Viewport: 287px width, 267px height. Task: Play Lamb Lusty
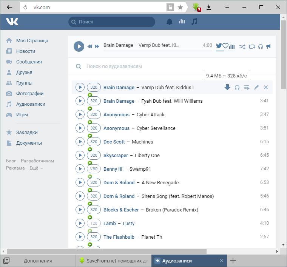coord(80,223)
